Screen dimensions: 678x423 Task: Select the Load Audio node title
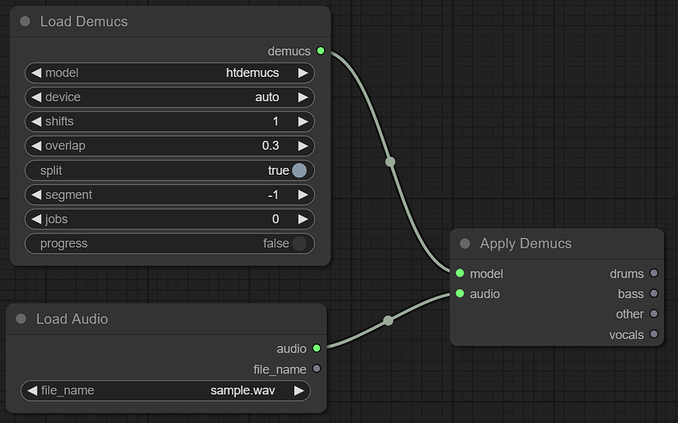coord(71,319)
